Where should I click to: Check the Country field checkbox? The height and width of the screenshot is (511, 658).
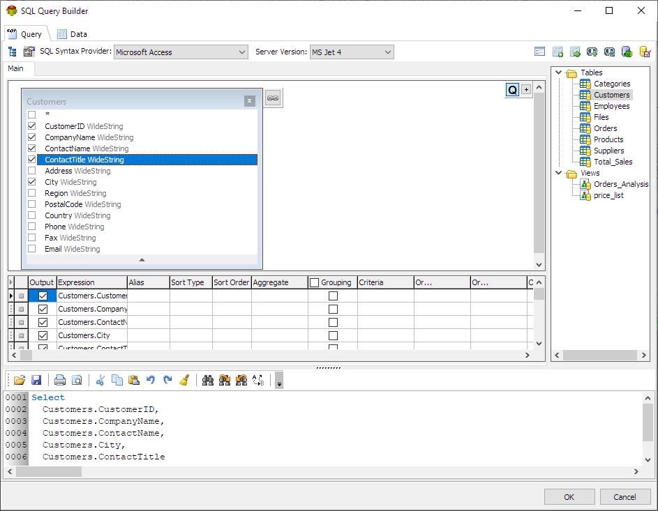(32, 215)
